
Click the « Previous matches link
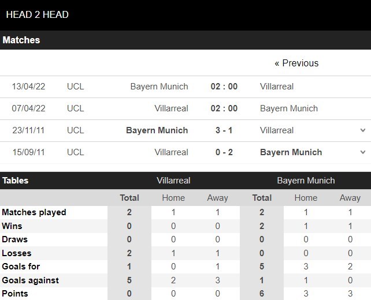click(x=296, y=63)
